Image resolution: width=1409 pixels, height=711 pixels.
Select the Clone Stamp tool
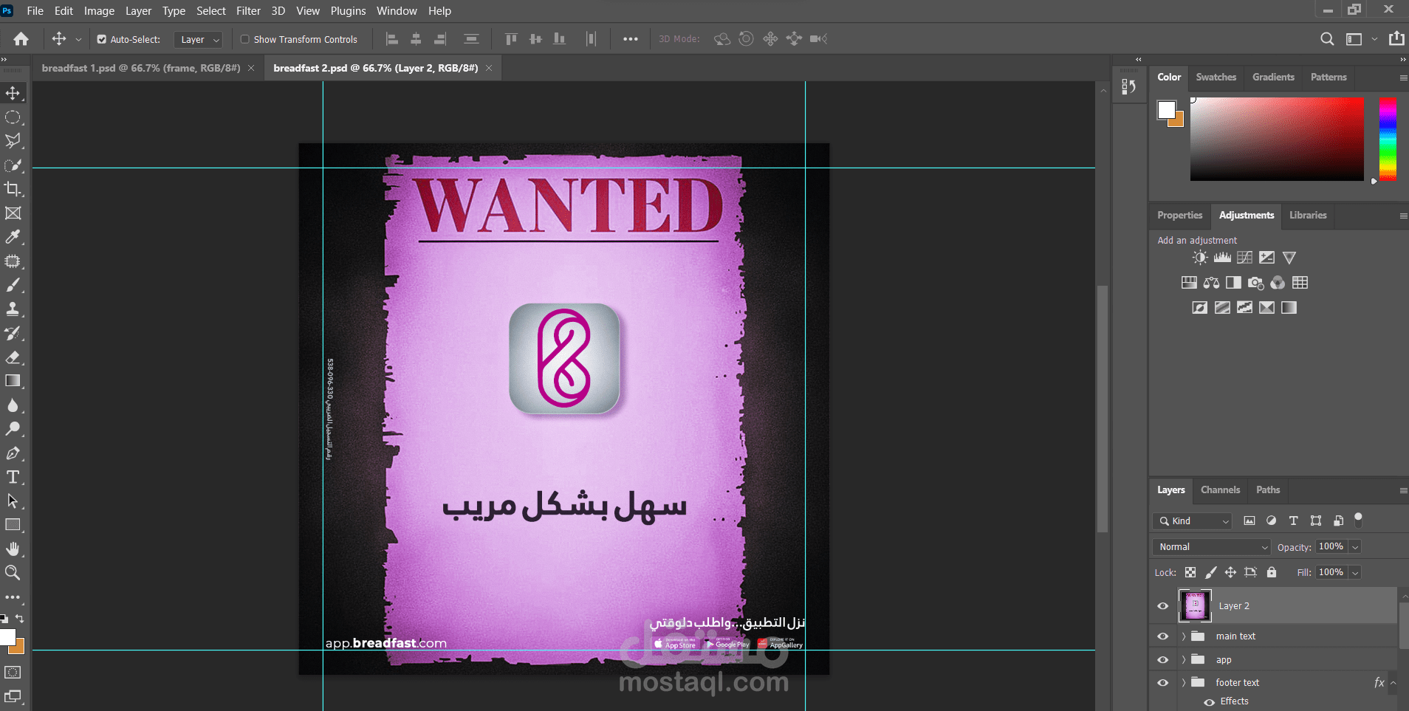[13, 309]
